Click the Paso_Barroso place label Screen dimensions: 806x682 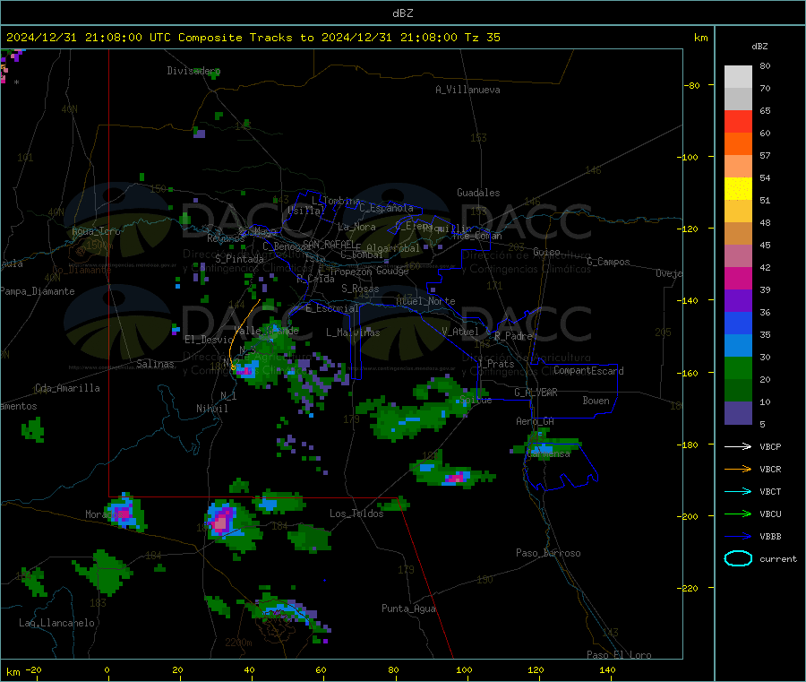(x=548, y=553)
